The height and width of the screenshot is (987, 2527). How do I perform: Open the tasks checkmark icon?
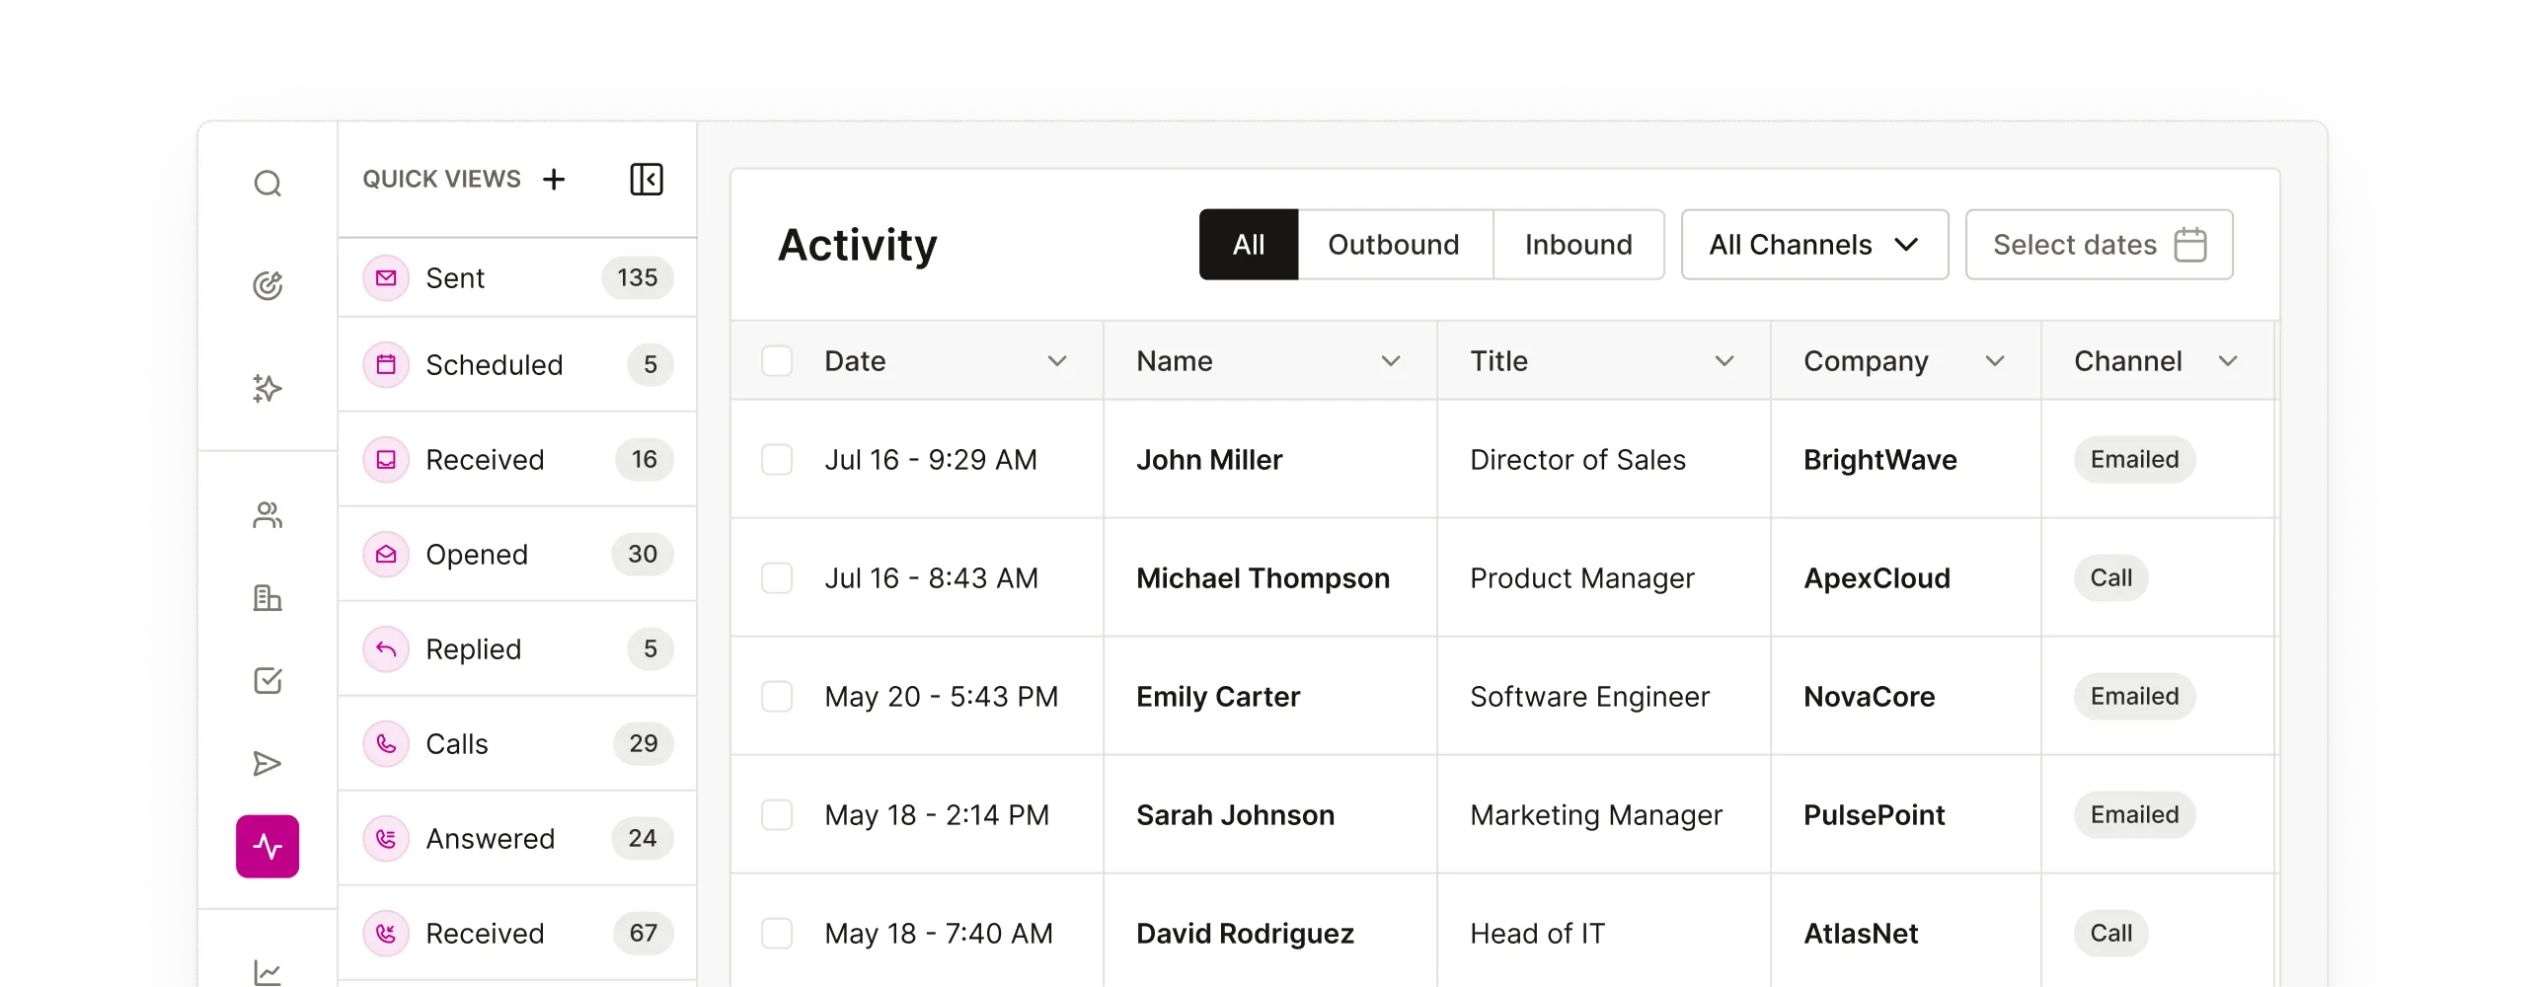coord(267,680)
